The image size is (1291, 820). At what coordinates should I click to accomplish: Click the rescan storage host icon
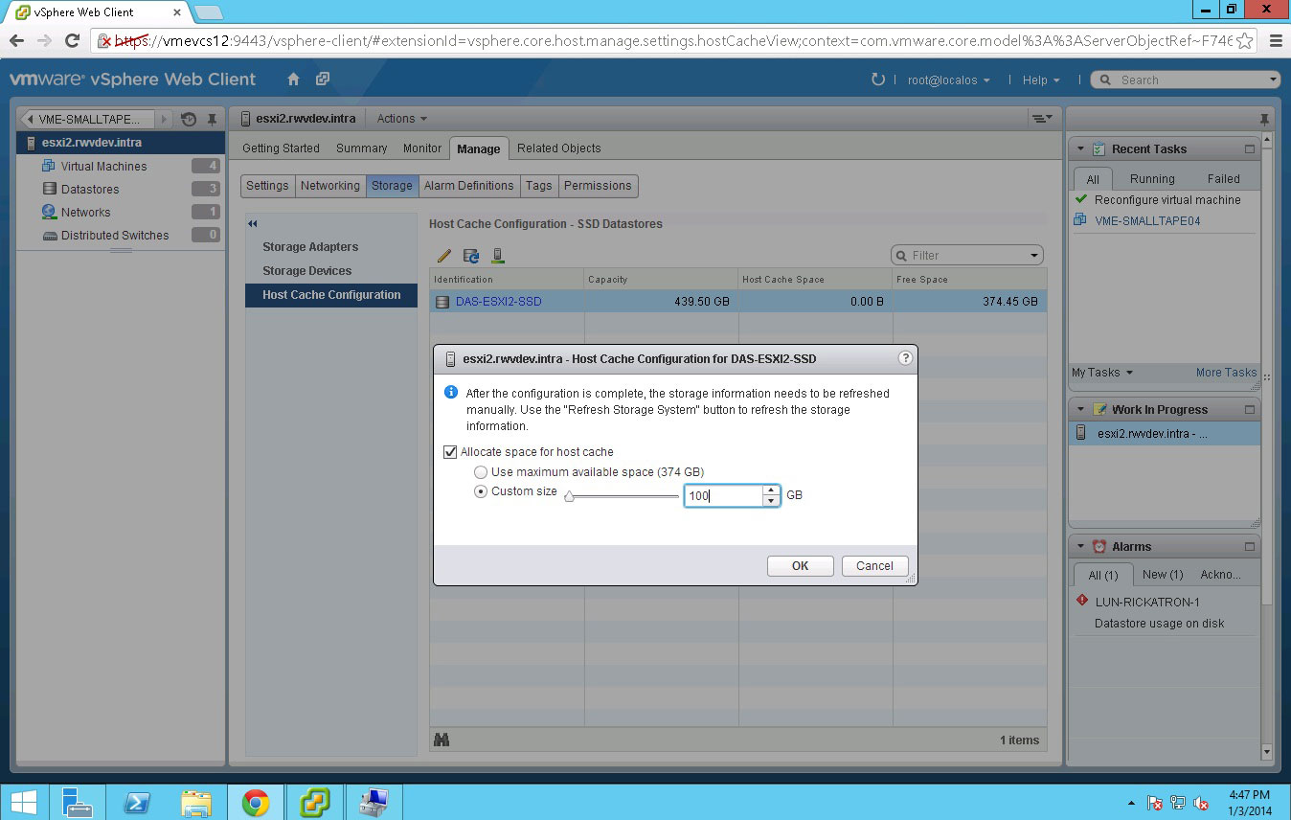tap(497, 256)
